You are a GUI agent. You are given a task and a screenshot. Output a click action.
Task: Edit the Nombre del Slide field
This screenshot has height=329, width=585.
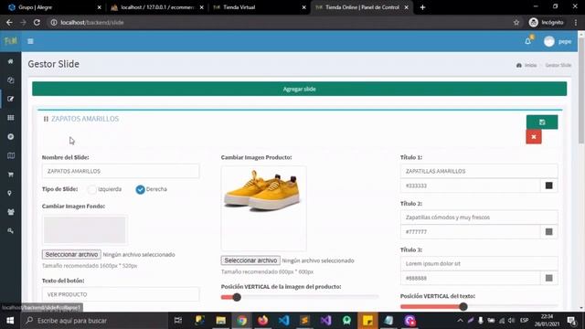click(x=121, y=171)
